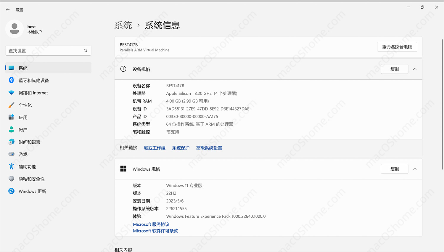Screen dimensions: 444x252
Task: Copy the 设备规格 details
Action: (x=395, y=69)
